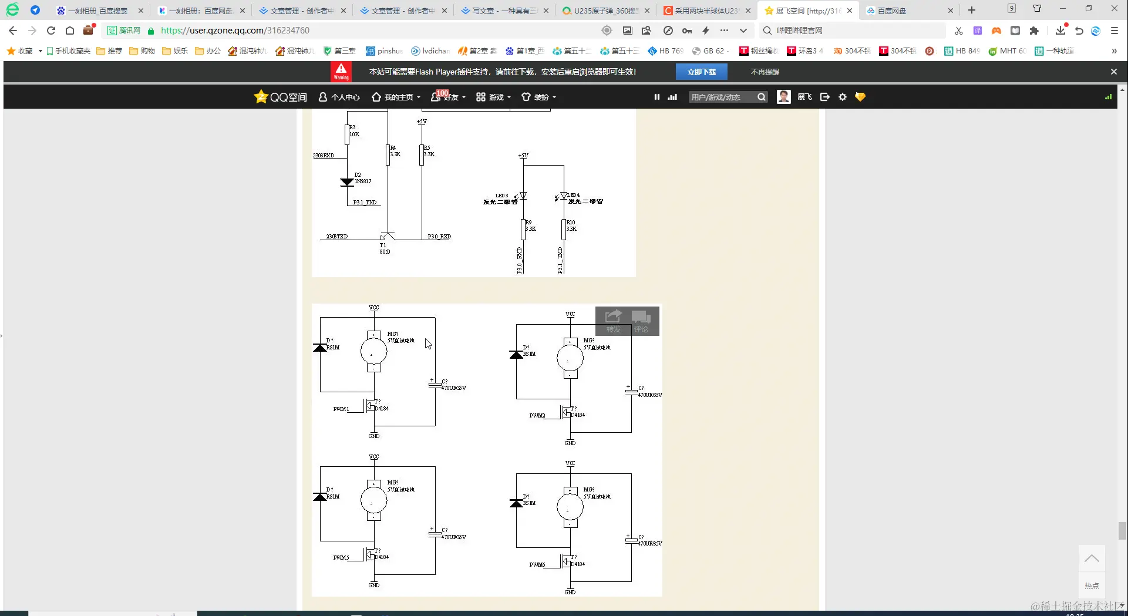Open 手机收藏夹 bookmark
1128x616 pixels.
click(x=68, y=51)
